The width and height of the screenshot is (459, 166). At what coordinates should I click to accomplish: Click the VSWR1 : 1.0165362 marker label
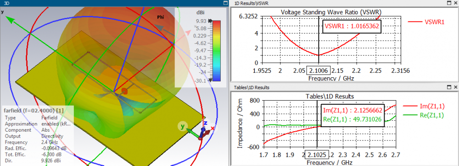[352, 26]
